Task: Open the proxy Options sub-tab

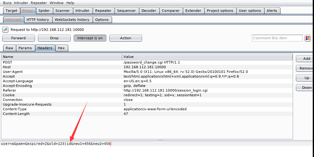Action: [x=102, y=20]
